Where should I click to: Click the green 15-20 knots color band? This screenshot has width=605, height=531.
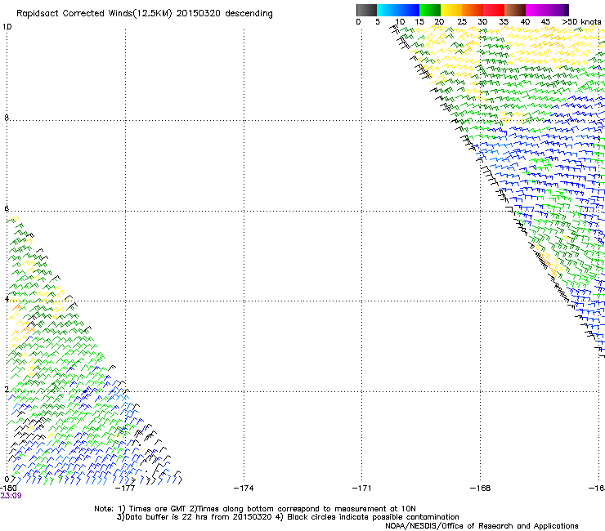(x=430, y=10)
